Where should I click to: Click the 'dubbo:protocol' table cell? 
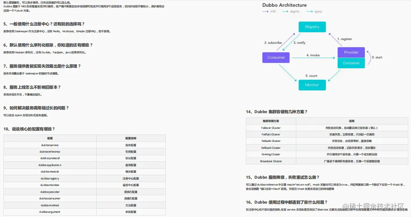click(50, 158)
